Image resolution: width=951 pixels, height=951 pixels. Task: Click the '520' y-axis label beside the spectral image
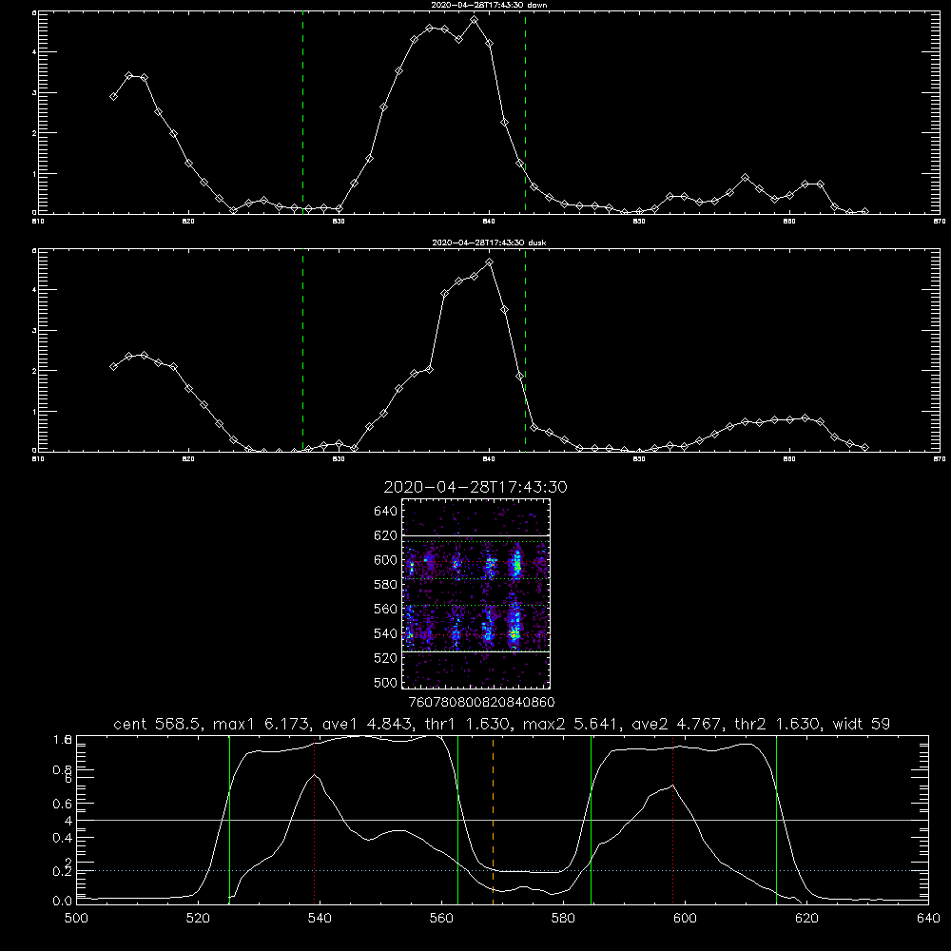(385, 658)
